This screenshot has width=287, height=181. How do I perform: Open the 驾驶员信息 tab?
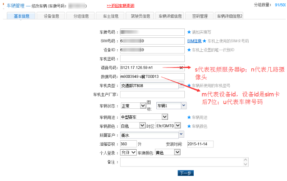click(141, 16)
